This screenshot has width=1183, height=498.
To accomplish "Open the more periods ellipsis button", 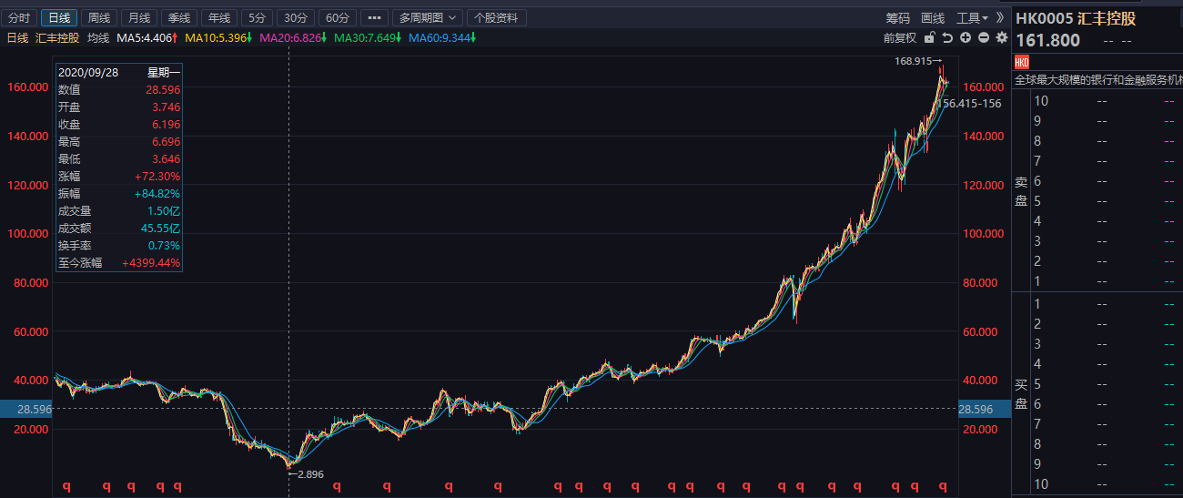I will click(374, 17).
